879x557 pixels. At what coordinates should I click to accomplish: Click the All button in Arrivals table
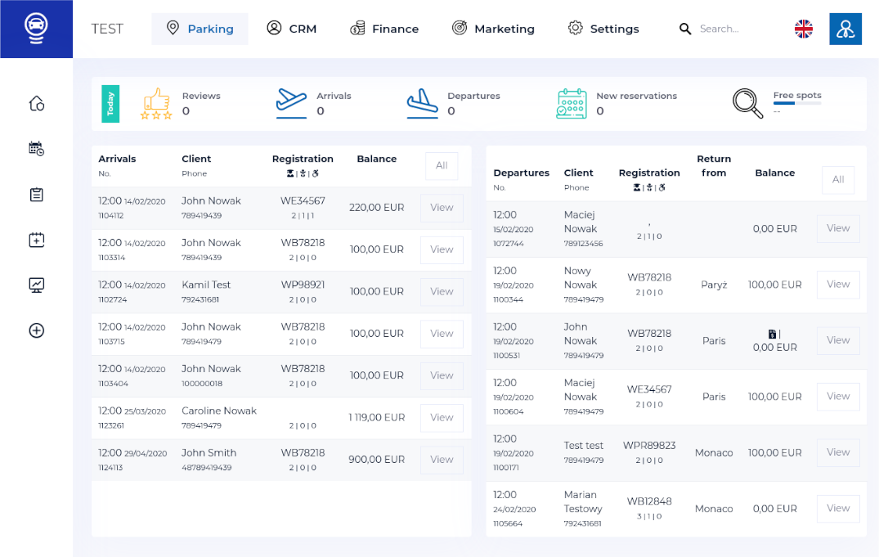pos(442,166)
